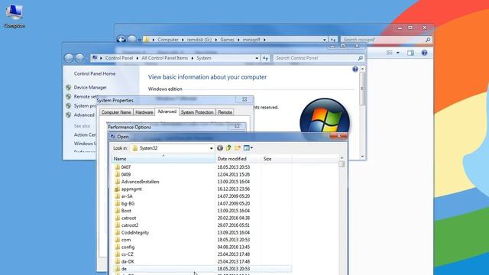489x275 pixels.
Task: Open the view dropdown arrow in the minigolf window
Action: [397, 53]
